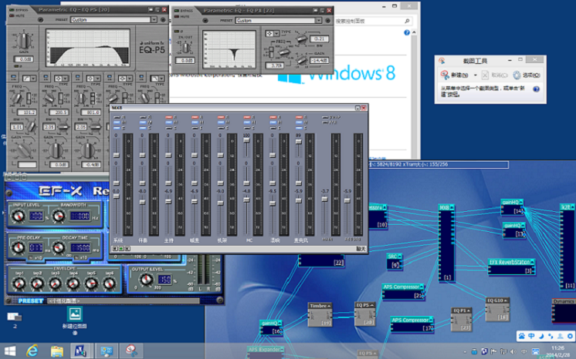Select the MX8 [1] module in the DSP graph
Screen dimensions: 576x359
click(447, 243)
